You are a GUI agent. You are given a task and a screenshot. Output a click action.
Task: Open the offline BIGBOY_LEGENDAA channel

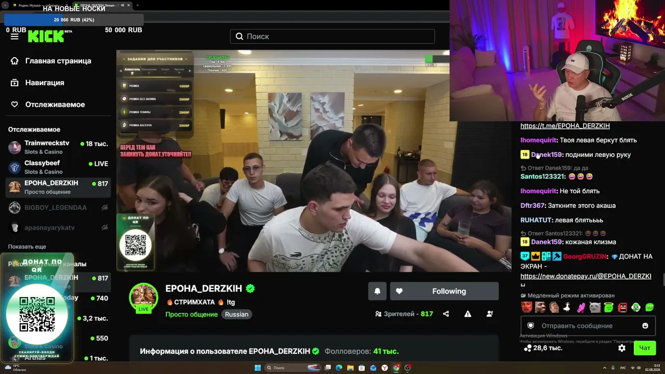coord(58,207)
